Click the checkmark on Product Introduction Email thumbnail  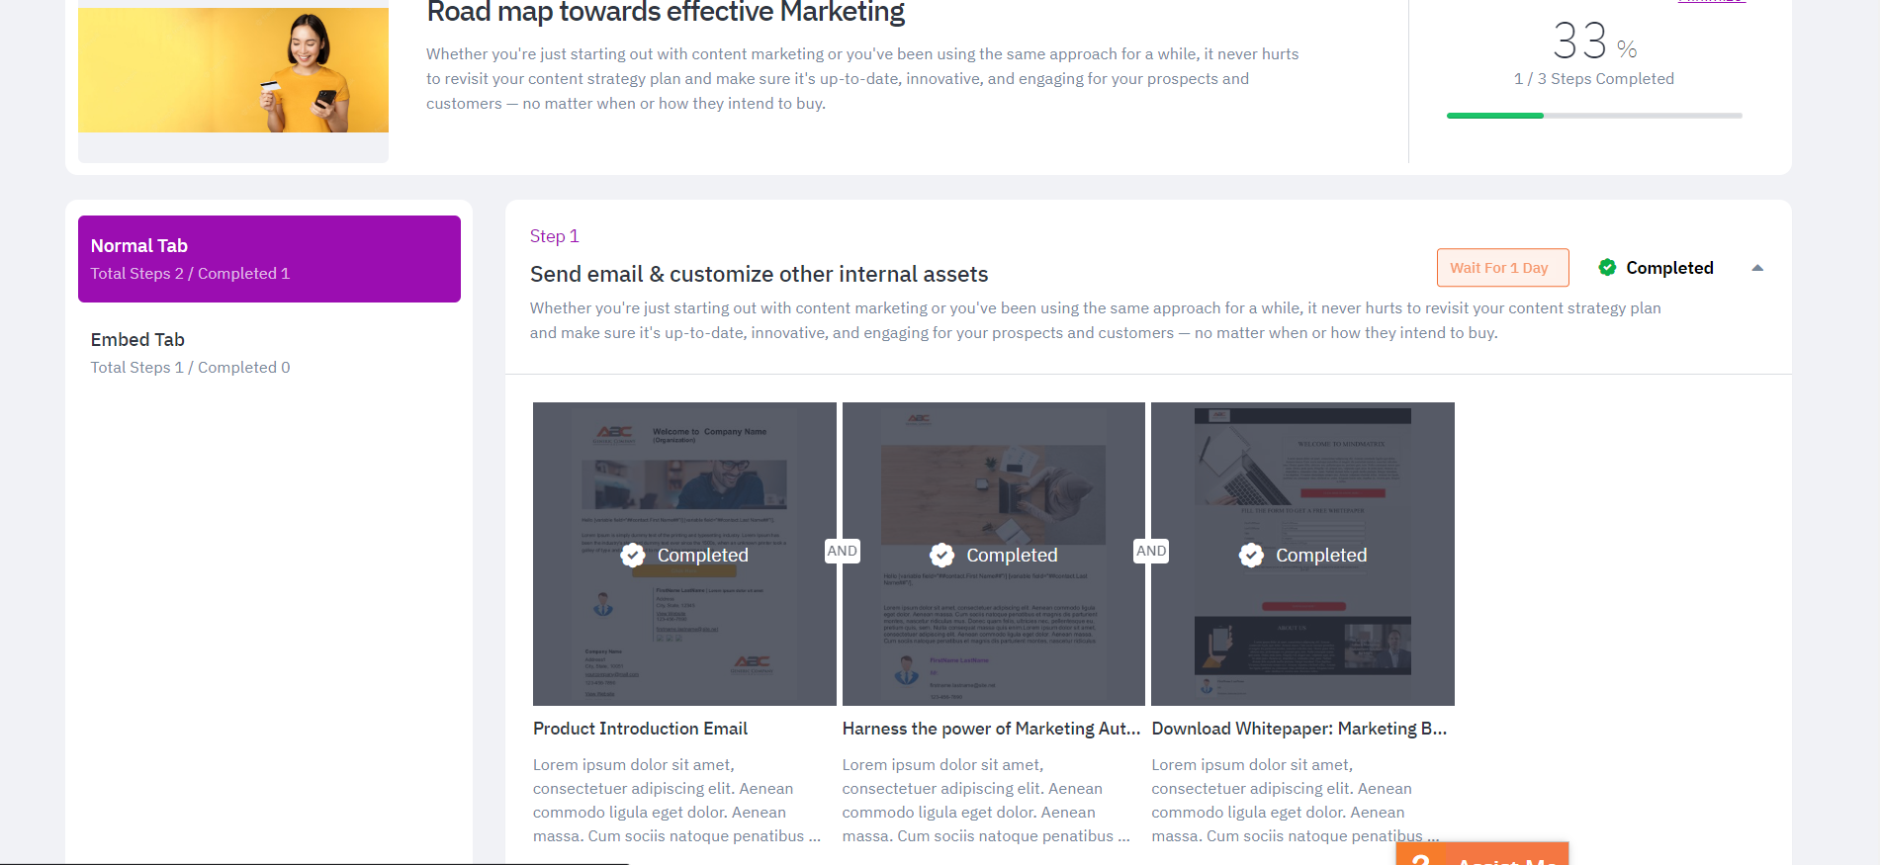click(x=633, y=556)
